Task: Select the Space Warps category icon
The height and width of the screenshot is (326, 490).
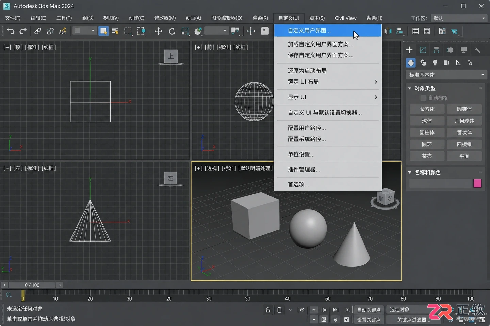Action: (x=470, y=63)
